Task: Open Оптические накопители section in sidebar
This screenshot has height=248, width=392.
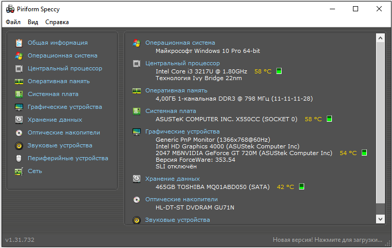Action: pyautogui.click(x=64, y=132)
